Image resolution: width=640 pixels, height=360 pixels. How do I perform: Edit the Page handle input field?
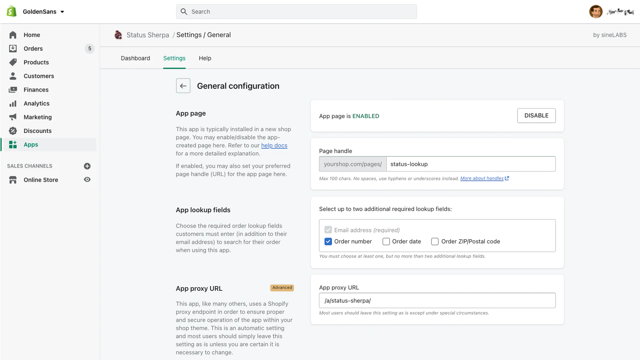pos(471,164)
